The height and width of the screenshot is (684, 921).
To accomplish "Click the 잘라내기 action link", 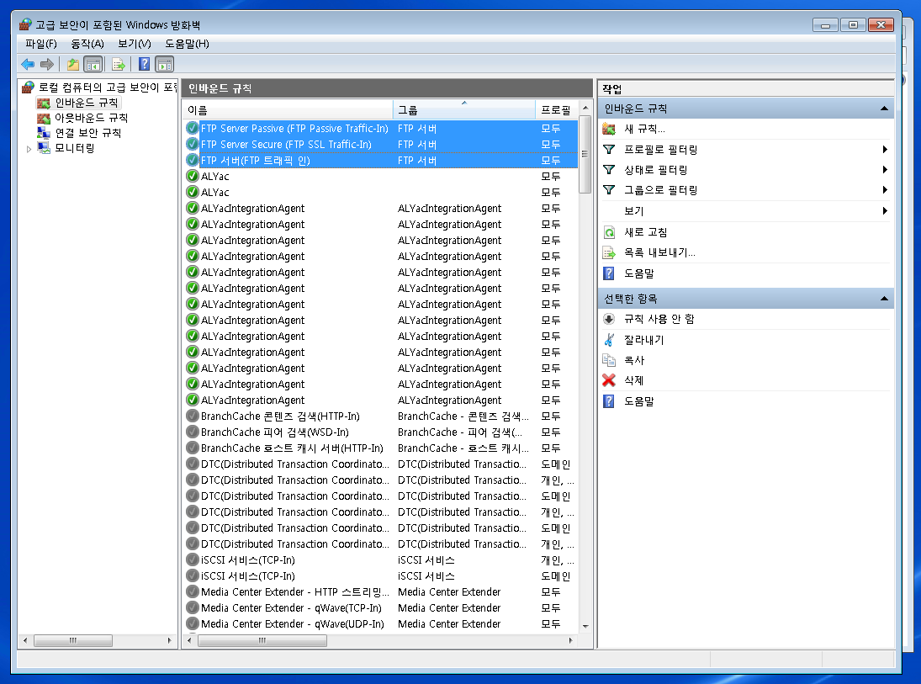I will [643, 340].
